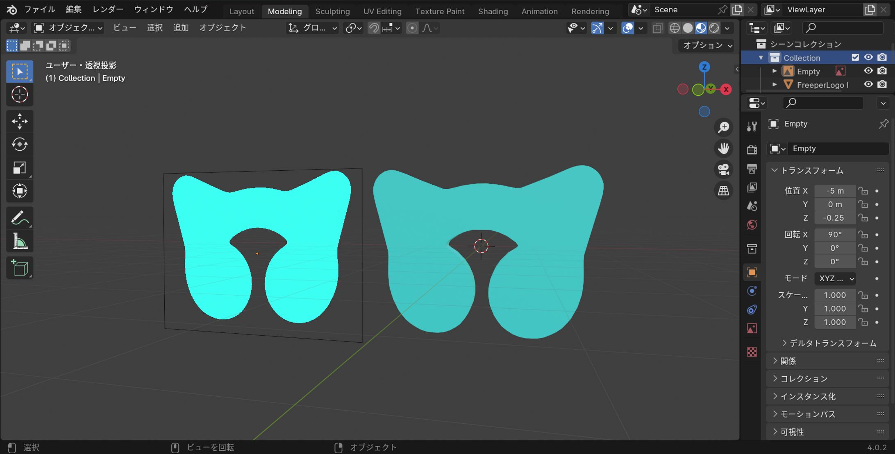Activate the Annotate pencil tool

coord(19,218)
